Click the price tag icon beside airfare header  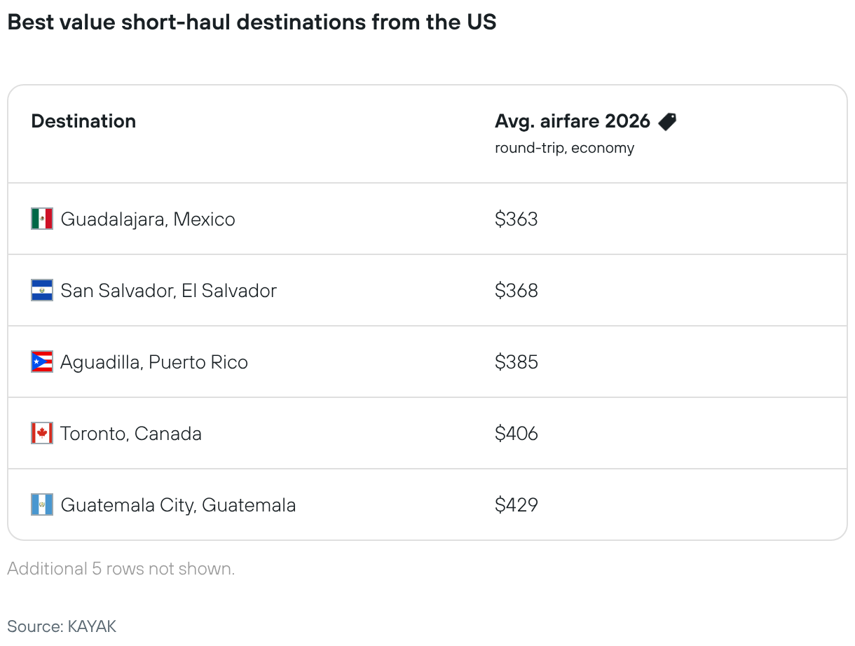pyautogui.click(x=668, y=121)
